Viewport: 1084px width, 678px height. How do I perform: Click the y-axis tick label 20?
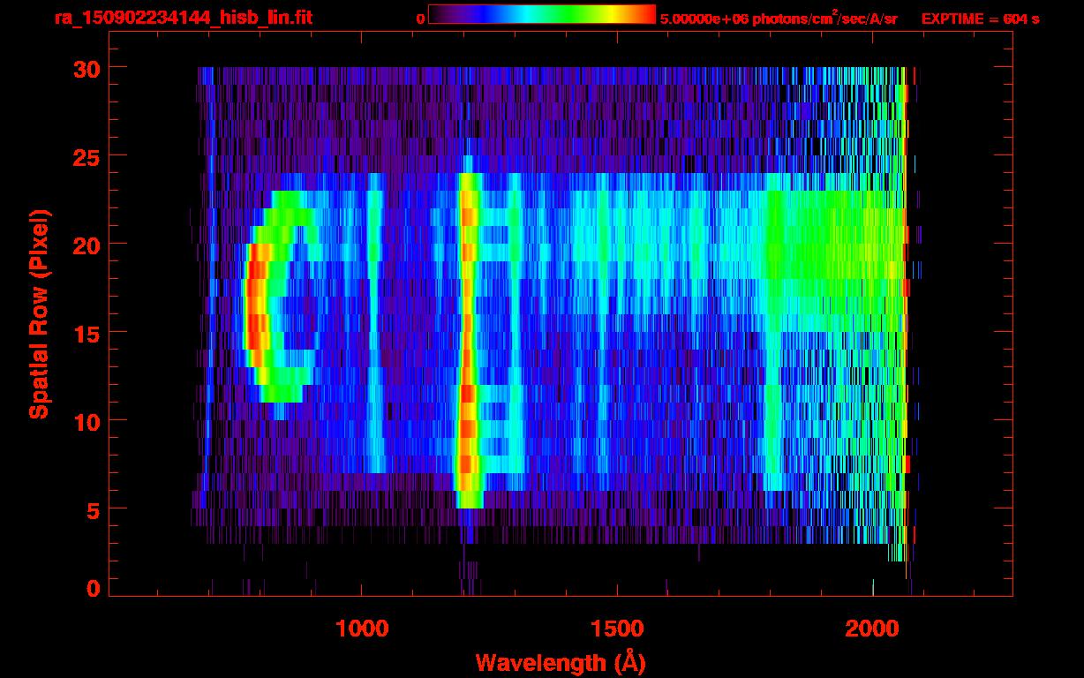click(x=87, y=245)
